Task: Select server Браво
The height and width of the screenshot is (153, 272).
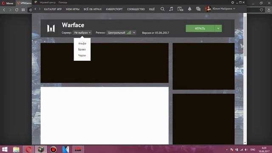Action: [82, 49]
